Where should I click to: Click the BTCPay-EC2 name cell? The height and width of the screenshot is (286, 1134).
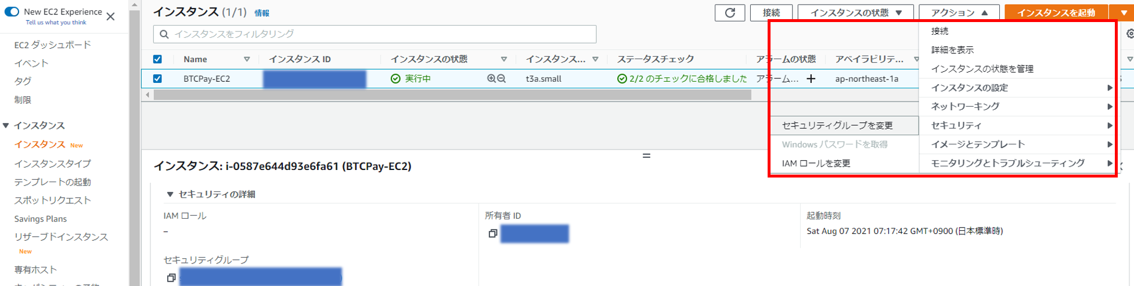point(207,78)
